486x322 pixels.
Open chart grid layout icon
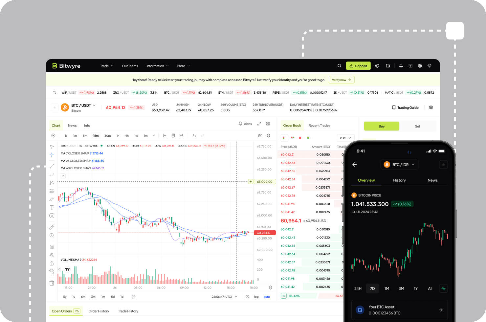click(268, 124)
